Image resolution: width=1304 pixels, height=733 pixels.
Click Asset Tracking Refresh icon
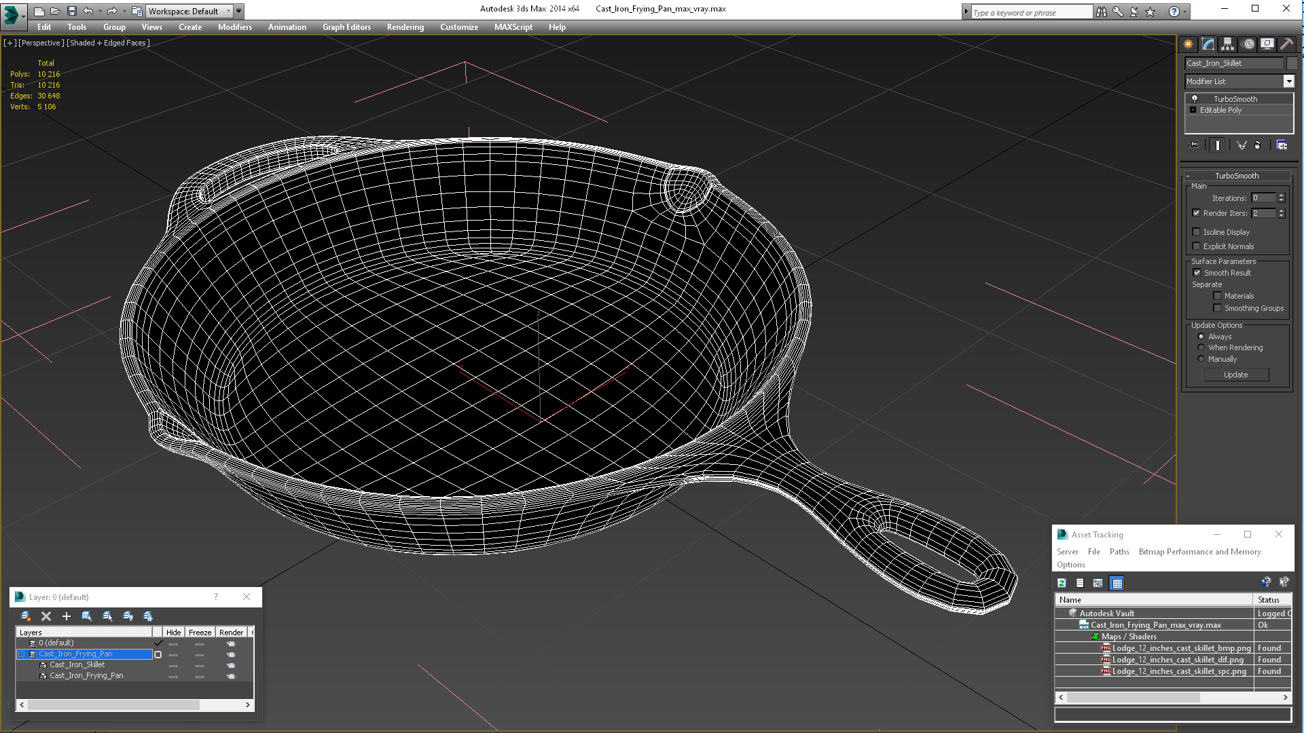[1062, 583]
